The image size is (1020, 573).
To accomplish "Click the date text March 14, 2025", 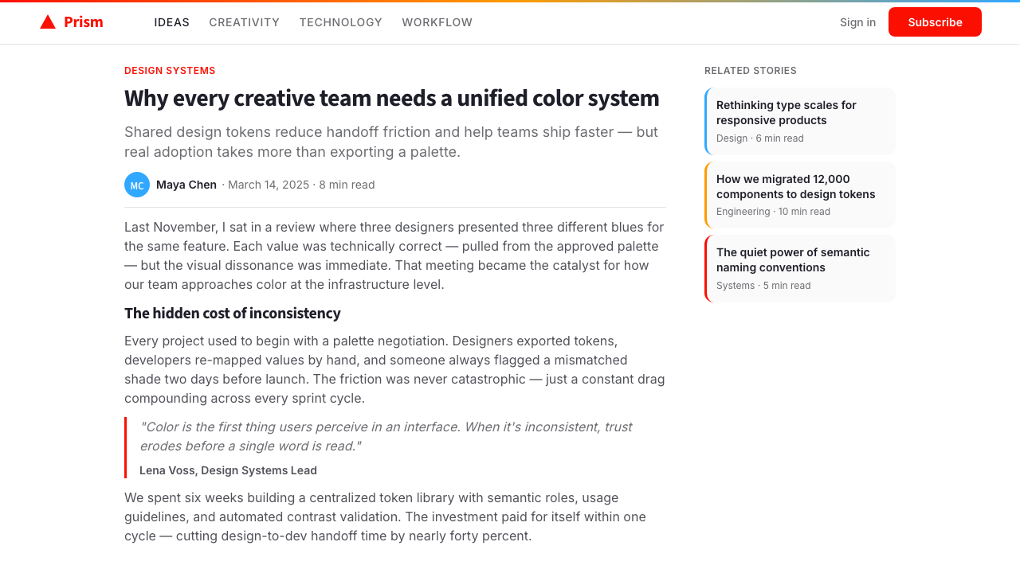I will pyautogui.click(x=269, y=185).
